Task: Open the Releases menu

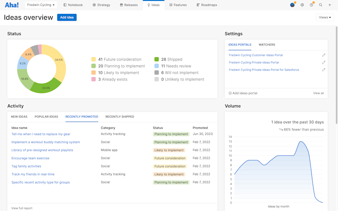Action: coord(129,5)
